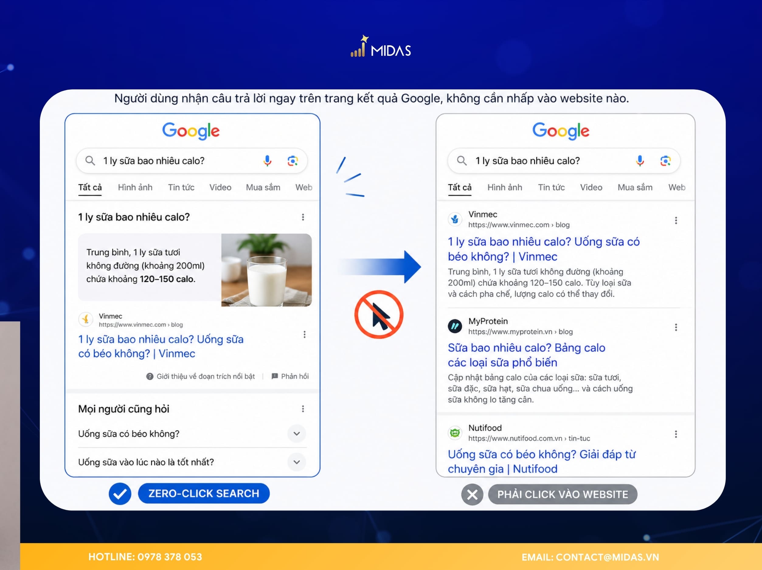Viewport: 762px width, 570px height.
Task: Click the 'Mọi người cũng hỏi' heading
Action: coord(124,409)
